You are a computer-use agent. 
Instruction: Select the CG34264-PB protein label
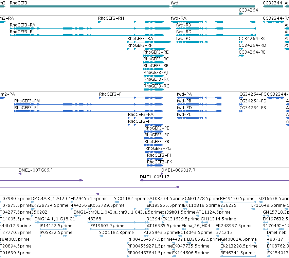(x=253, y=108)
